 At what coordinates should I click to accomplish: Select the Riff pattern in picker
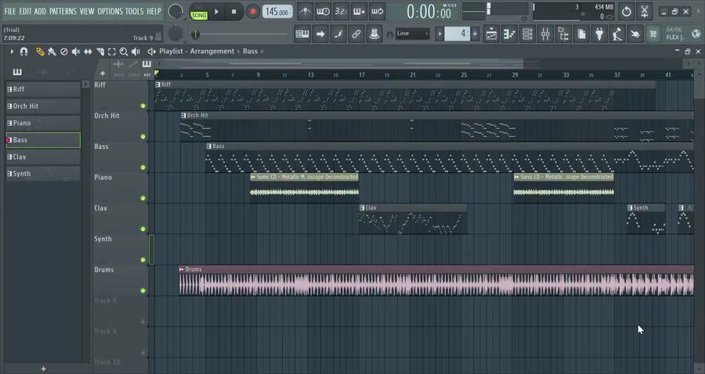point(43,89)
